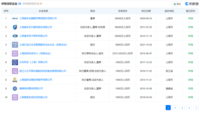Switch to 所有曾任职企业 8 tab

(32, 4)
